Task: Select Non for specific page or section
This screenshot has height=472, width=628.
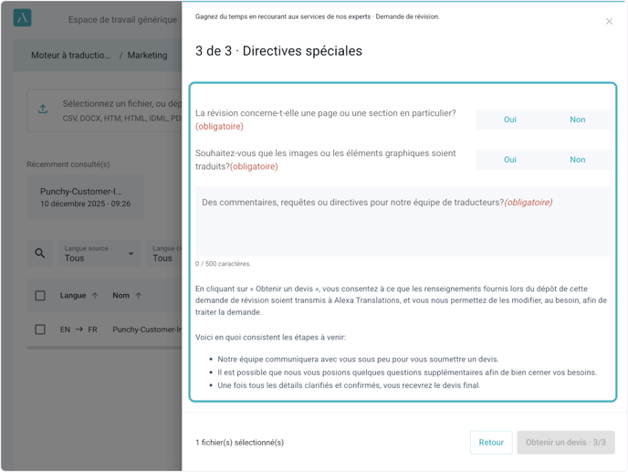Action: [x=577, y=120]
